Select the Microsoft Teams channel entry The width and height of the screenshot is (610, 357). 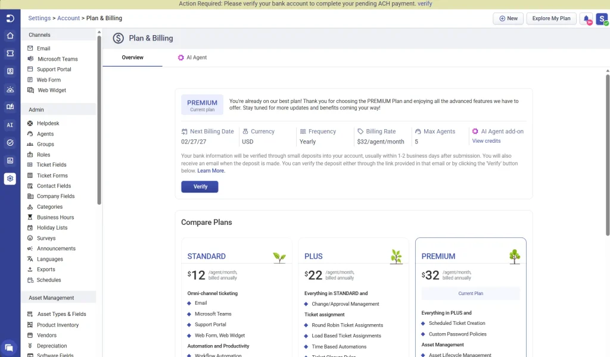pos(58,59)
